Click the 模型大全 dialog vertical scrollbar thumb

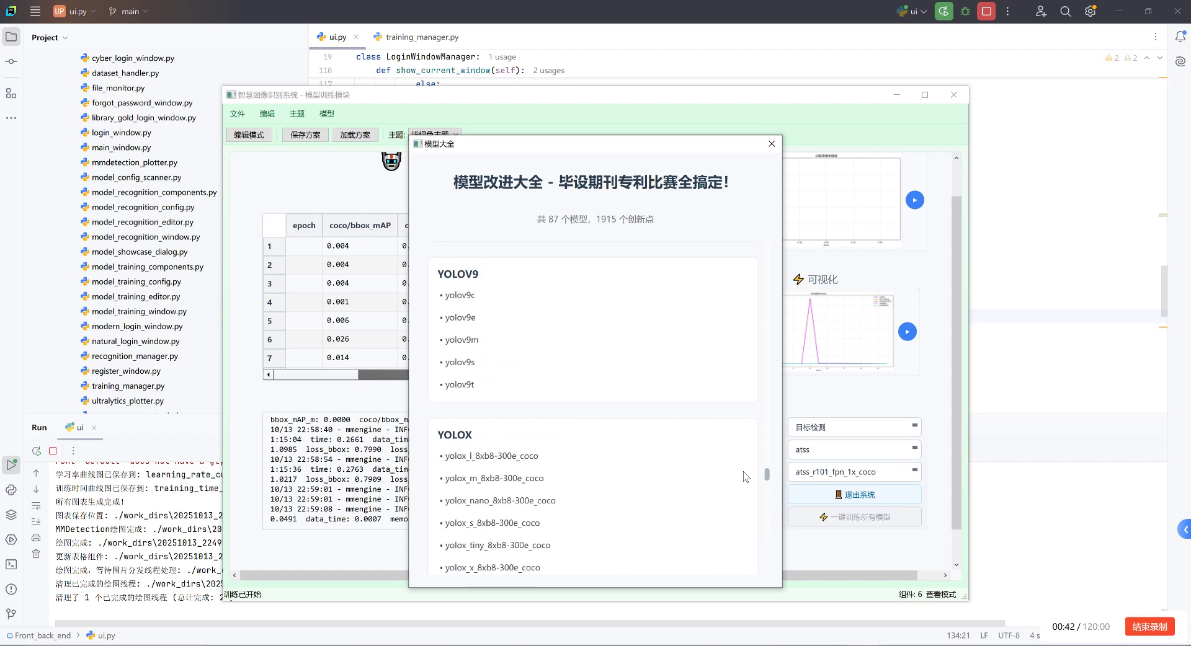coord(767,474)
